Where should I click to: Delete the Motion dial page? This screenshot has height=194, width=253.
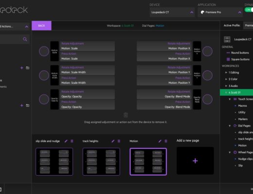pyautogui.click(x=166, y=141)
